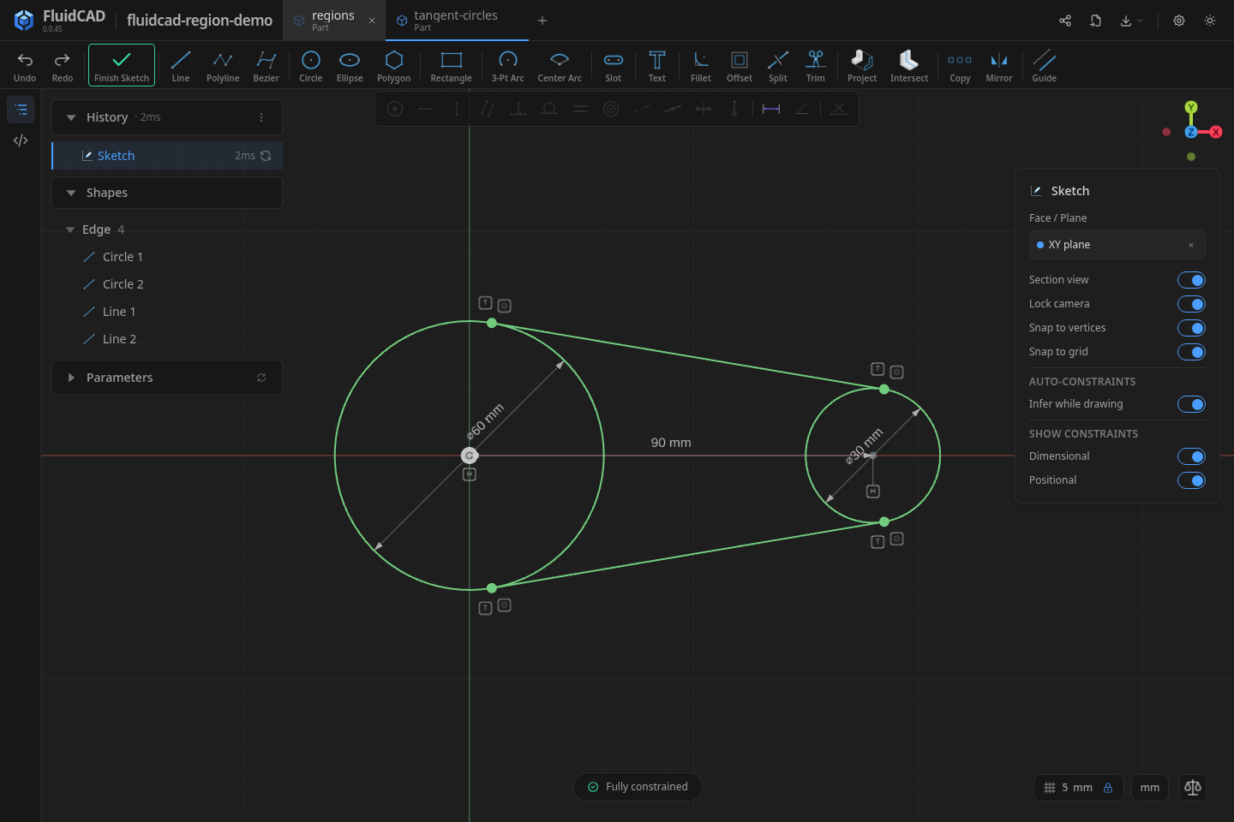Screen dimensions: 1234x822
Task: Activate the Fillet tool
Action: pyautogui.click(x=701, y=66)
